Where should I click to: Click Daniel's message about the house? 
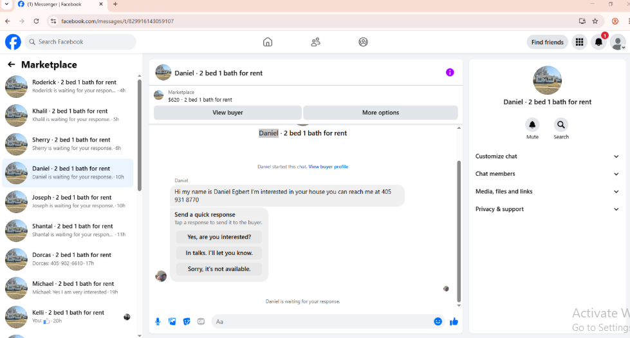[287, 196]
